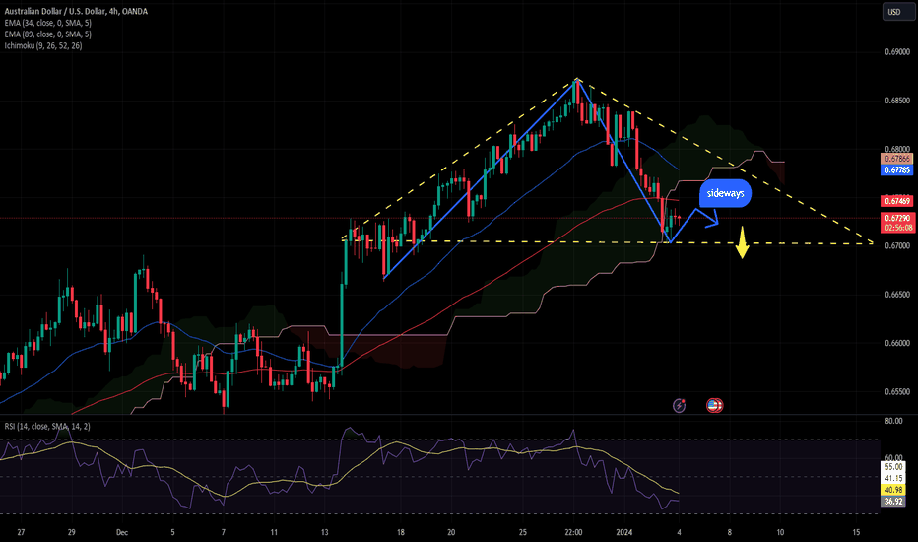Image resolution: width=918 pixels, height=542 pixels.
Task: Click the Australian Dollar / U.S. Dollar symbol title
Action: (76, 11)
